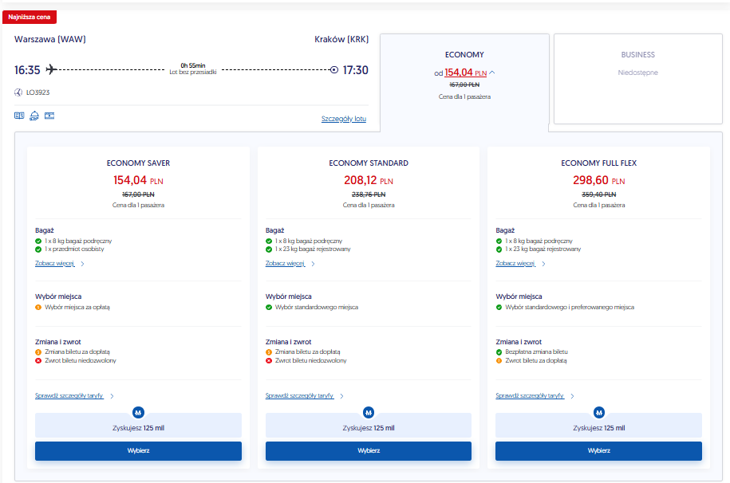Image resolution: width=730 pixels, height=483 pixels.
Task: Open Zobacz więcej in Economy Full Flex
Action: point(515,263)
